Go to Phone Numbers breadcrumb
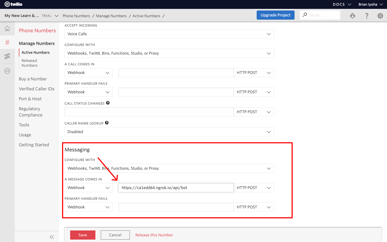 [76, 16]
